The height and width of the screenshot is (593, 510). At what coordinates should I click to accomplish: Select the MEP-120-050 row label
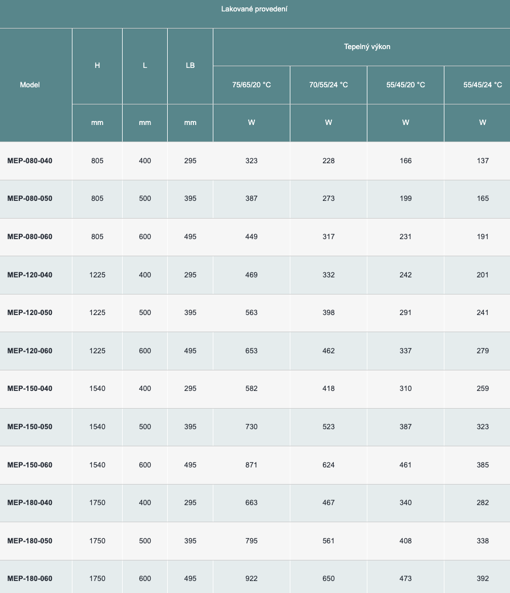pos(30,313)
